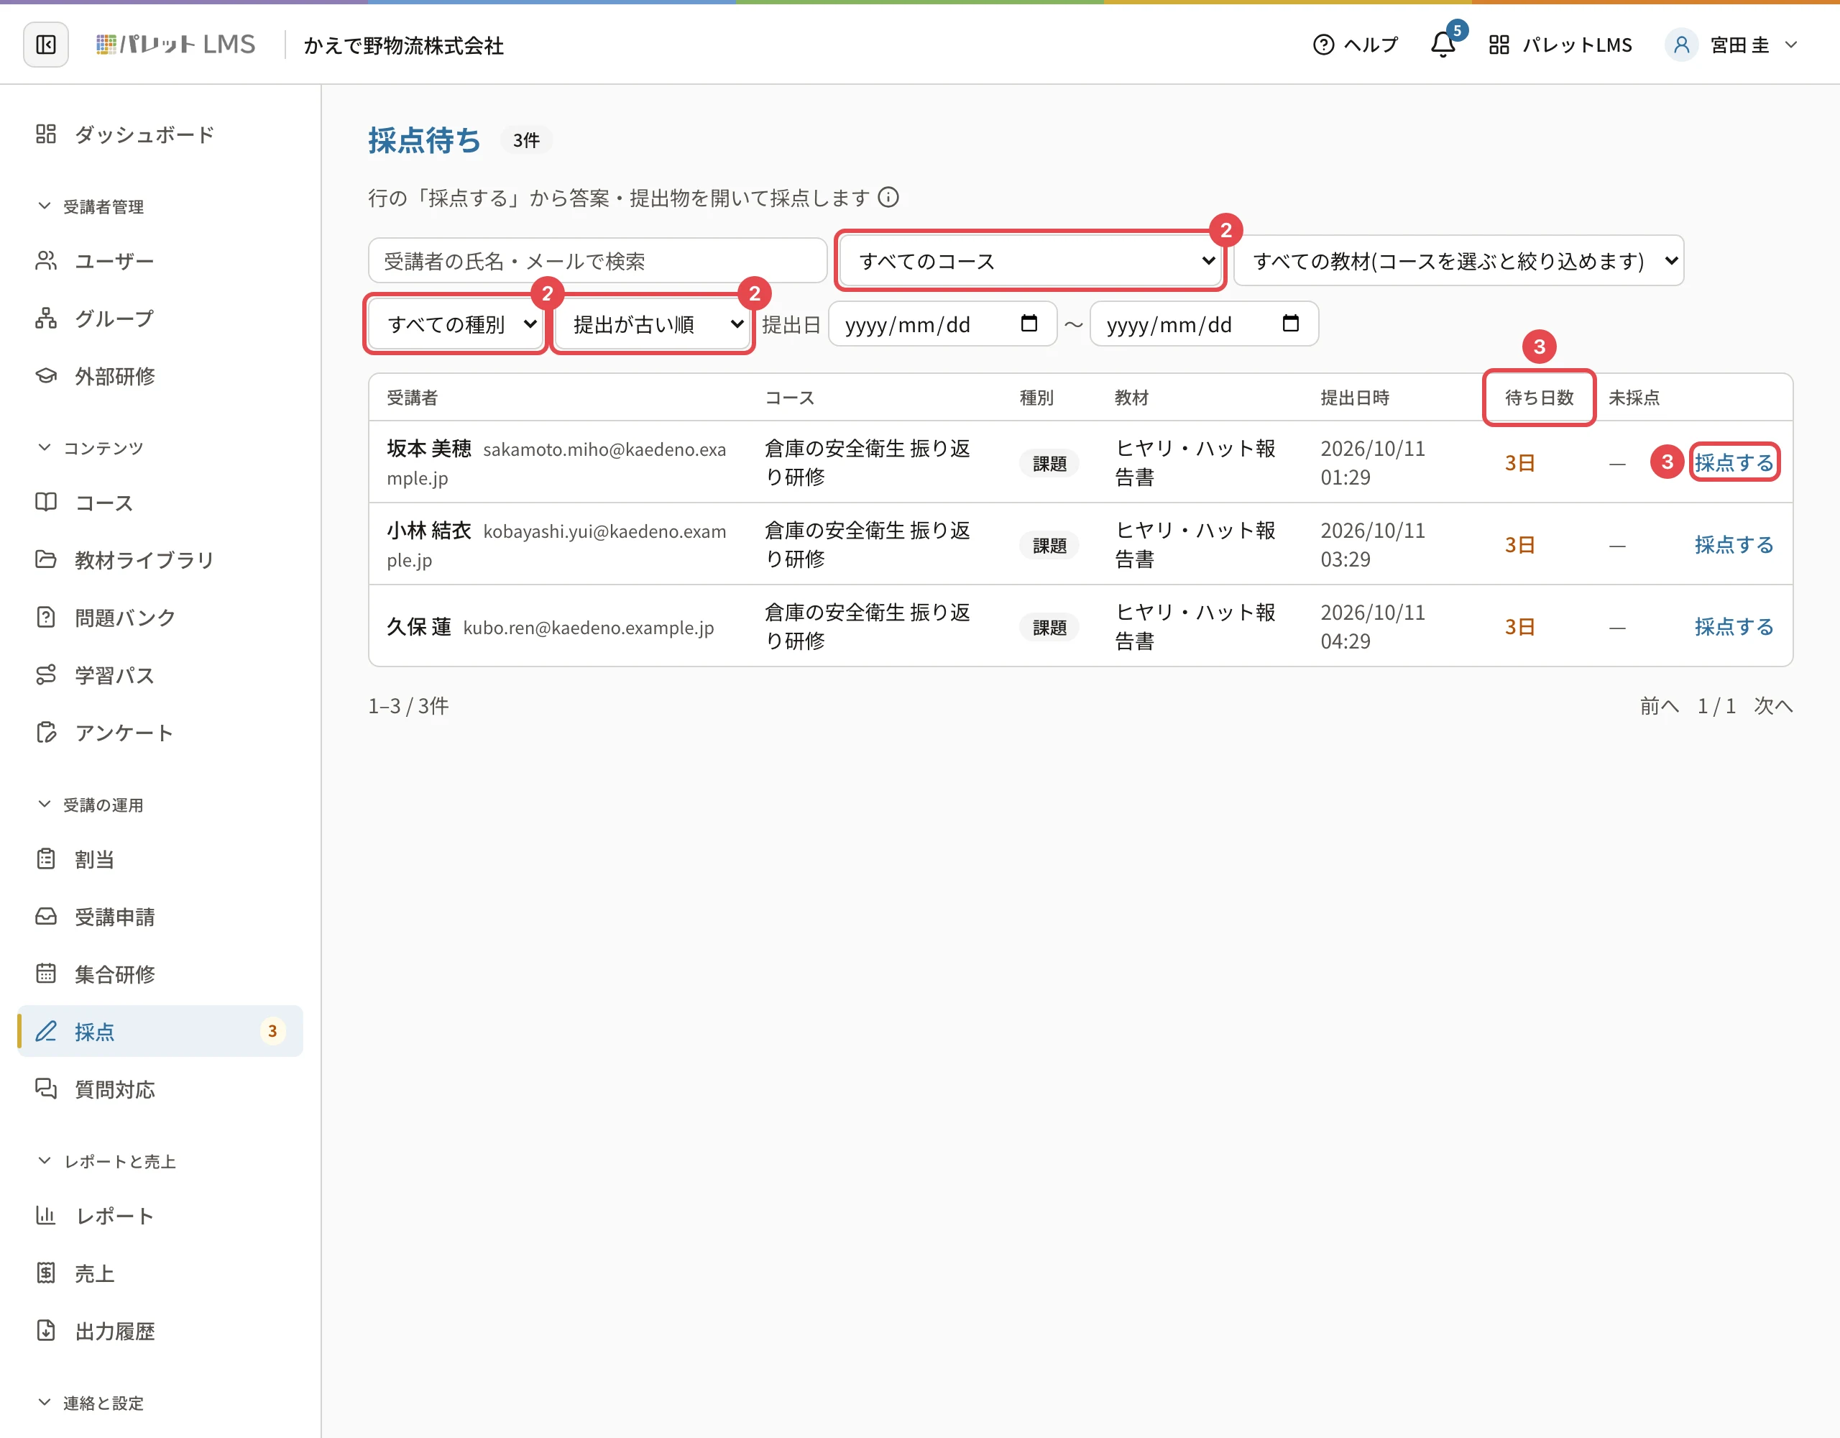Image resolution: width=1840 pixels, height=1438 pixels.
Task: Open the すべての種別 dropdown
Action: coord(456,324)
